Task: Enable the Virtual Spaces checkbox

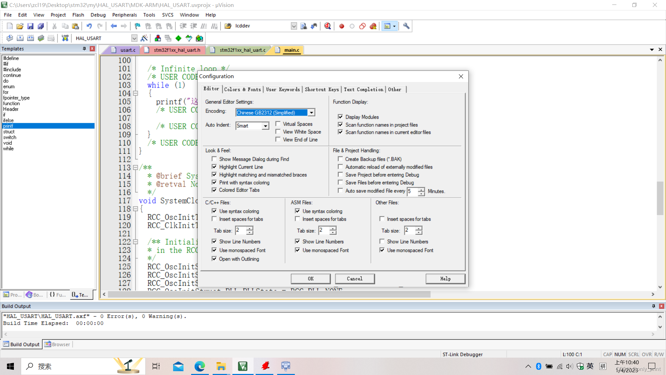Action: (x=278, y=124)
